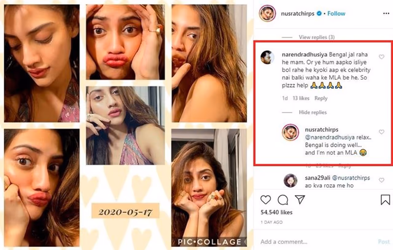Screen dimensions: 393x250
Task: Expand View replies (3)
Action: pos(317,37)
